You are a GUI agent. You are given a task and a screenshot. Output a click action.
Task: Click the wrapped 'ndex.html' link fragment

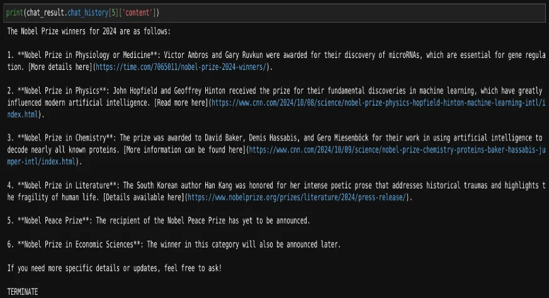coord(23,115)
